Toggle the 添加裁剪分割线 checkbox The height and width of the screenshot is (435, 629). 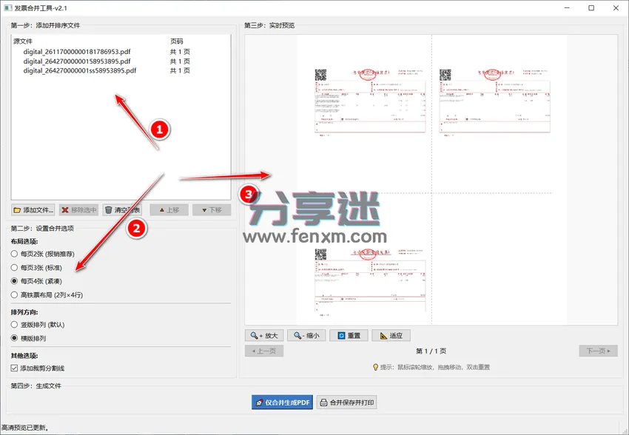38,368
